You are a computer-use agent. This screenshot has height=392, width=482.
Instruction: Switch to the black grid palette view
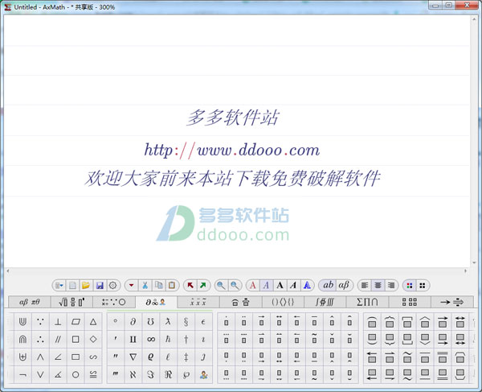[423, 286]
